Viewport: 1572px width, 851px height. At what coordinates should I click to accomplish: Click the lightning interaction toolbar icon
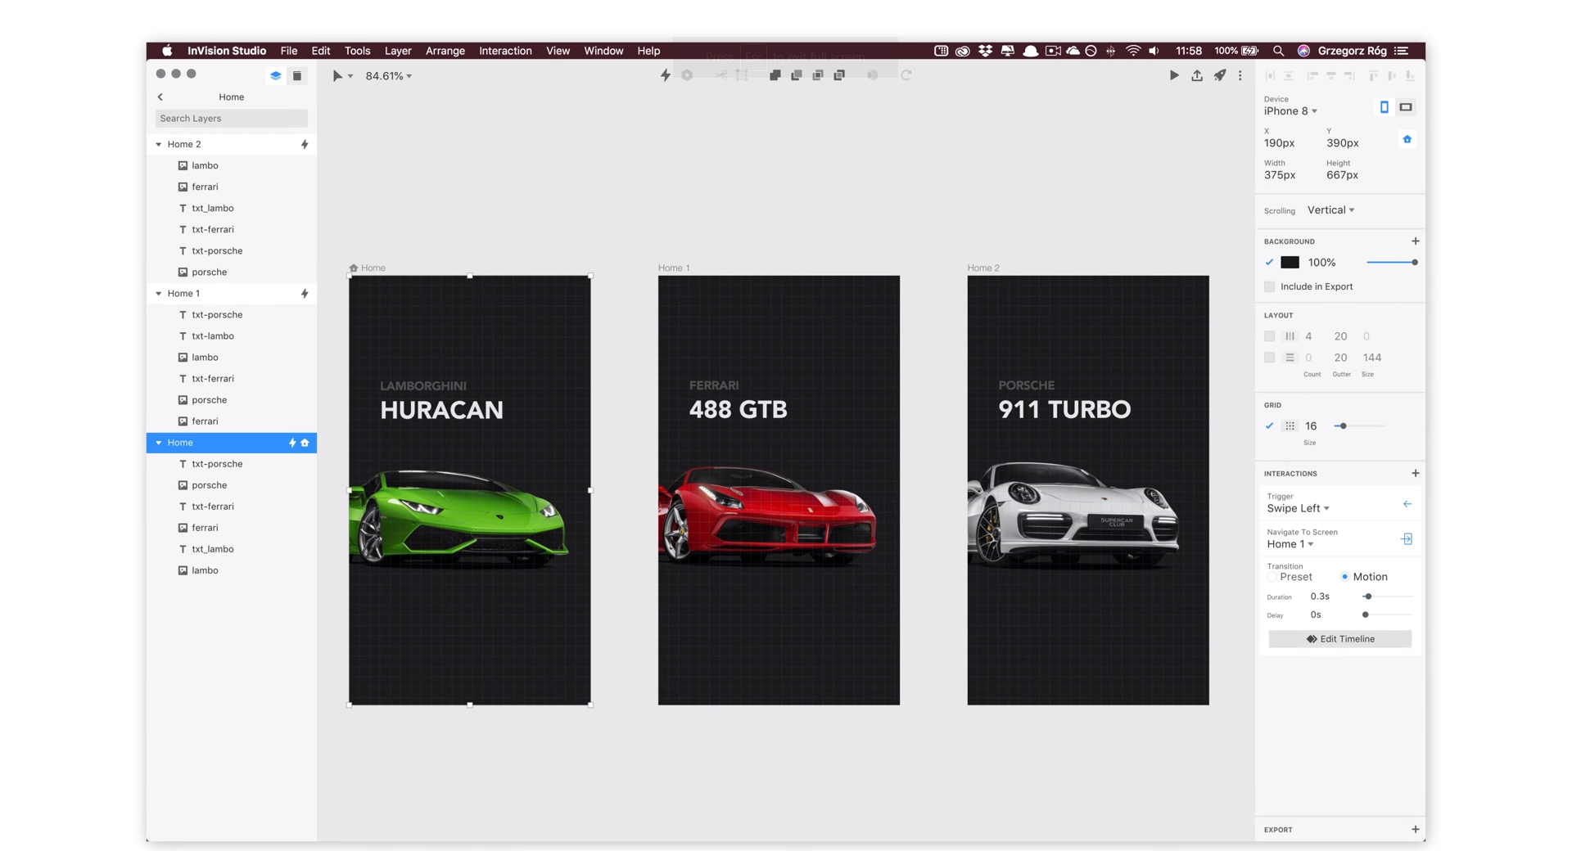click(665, 75)
